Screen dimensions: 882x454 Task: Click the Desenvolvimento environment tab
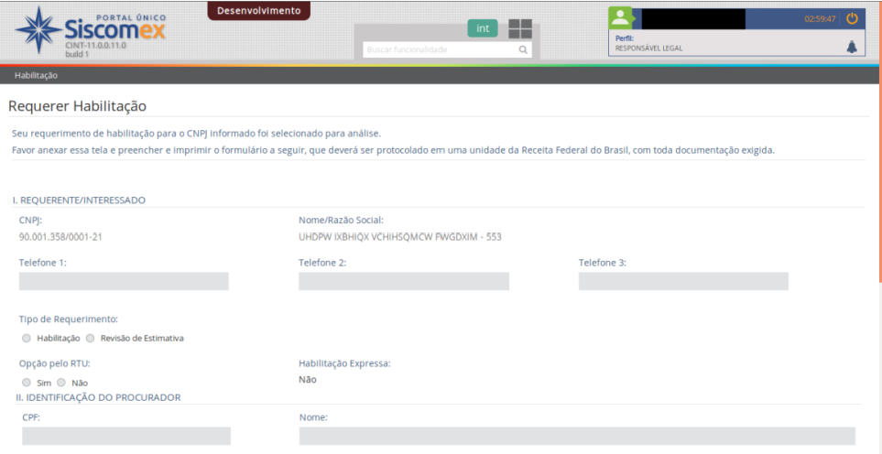(258, 11)
